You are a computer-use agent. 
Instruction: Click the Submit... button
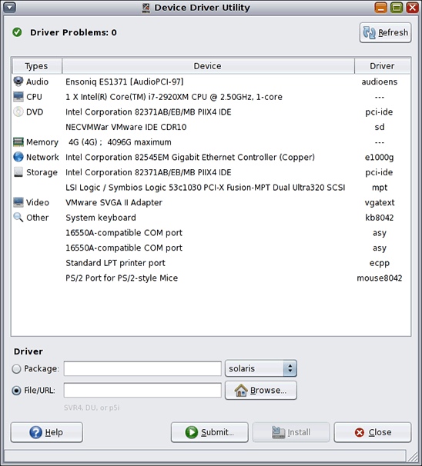coord(209,432)
